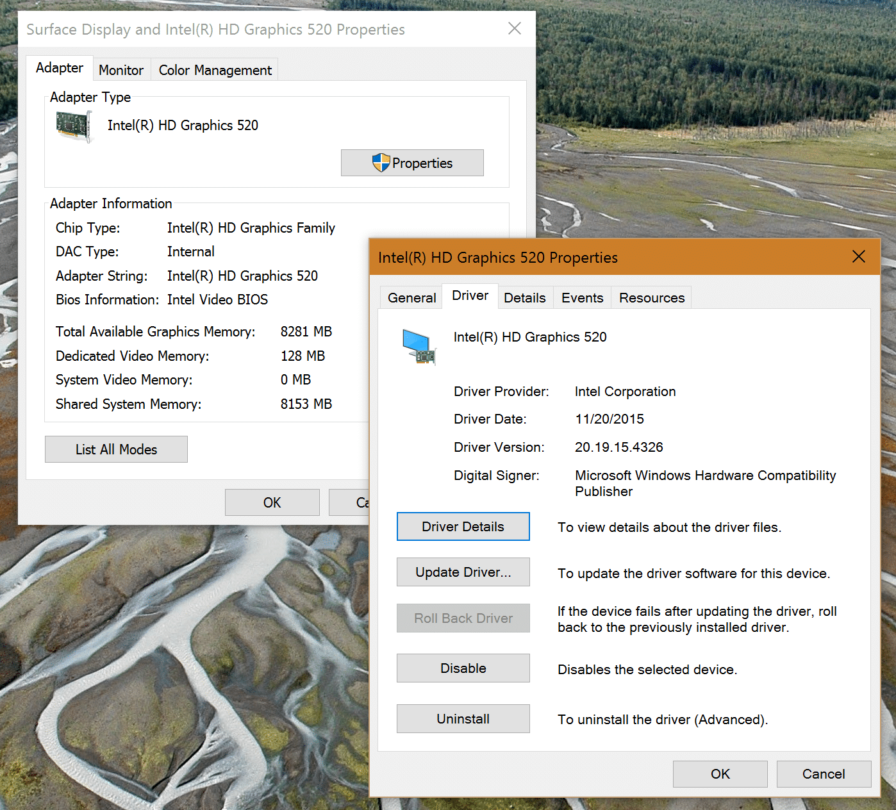Image resolution: width=896 pixels, height=810 pixels.
Task: Click the 8281 MB total graphics memory value
Action: pyautogui.click(x=306, y=331)
